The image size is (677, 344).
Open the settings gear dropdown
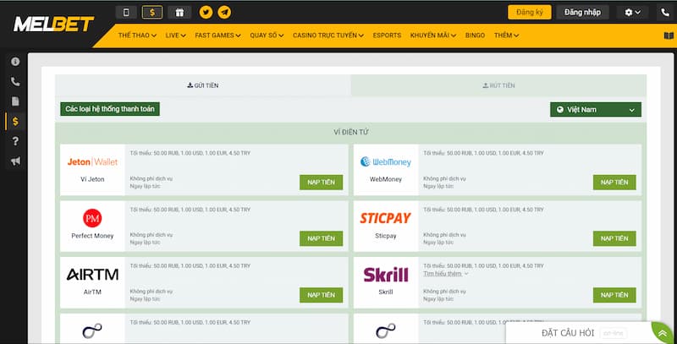631,12
